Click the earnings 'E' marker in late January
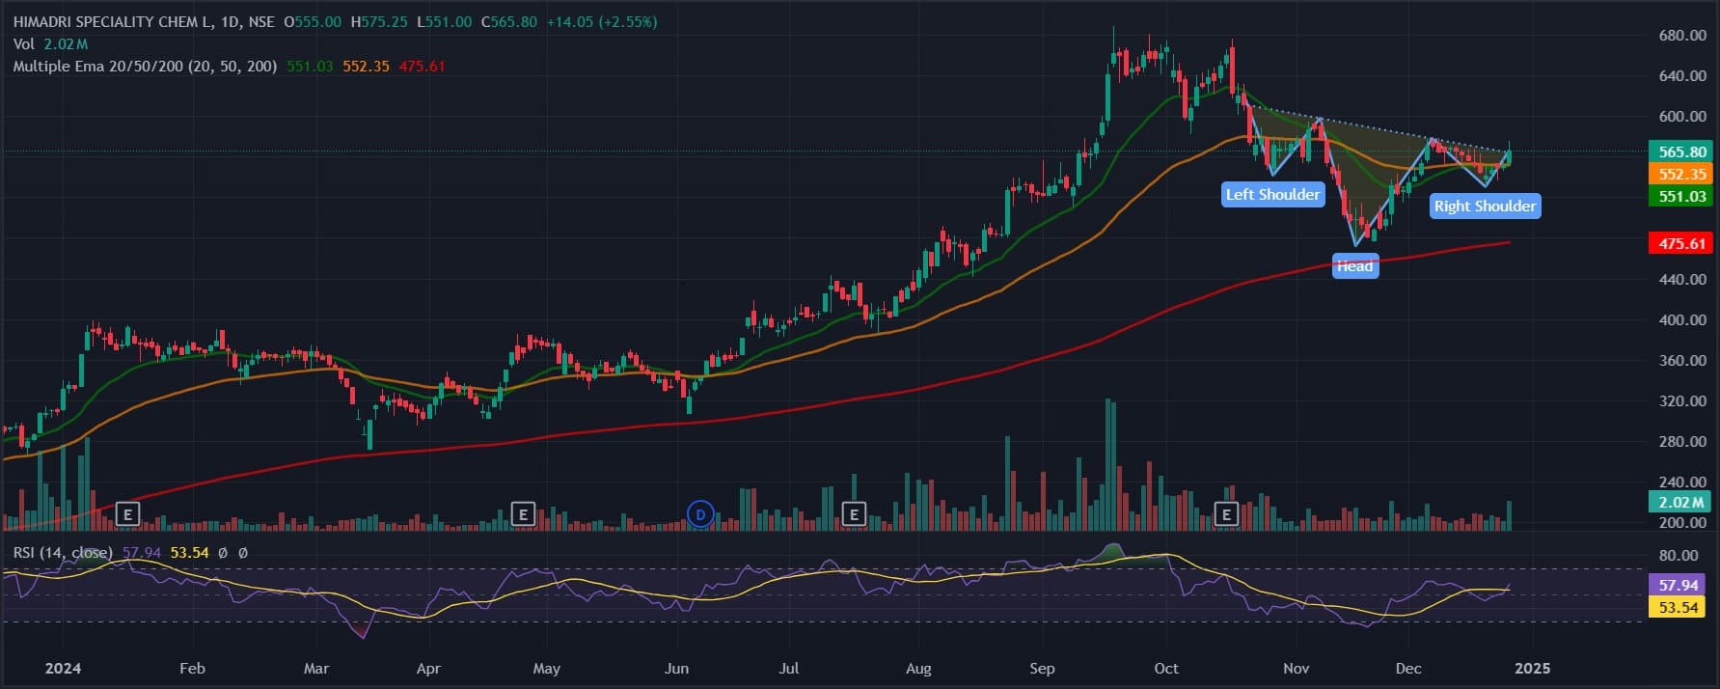 pyautogui.click(x=127, y=514)
